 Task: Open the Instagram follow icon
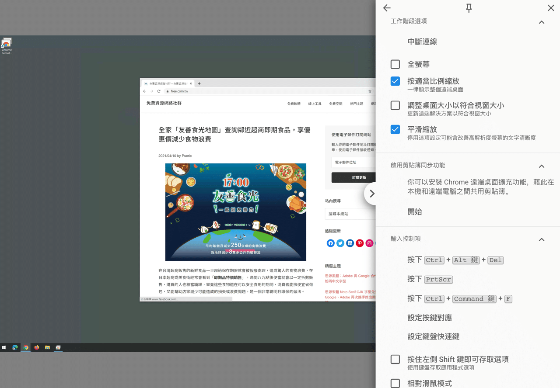370,243
